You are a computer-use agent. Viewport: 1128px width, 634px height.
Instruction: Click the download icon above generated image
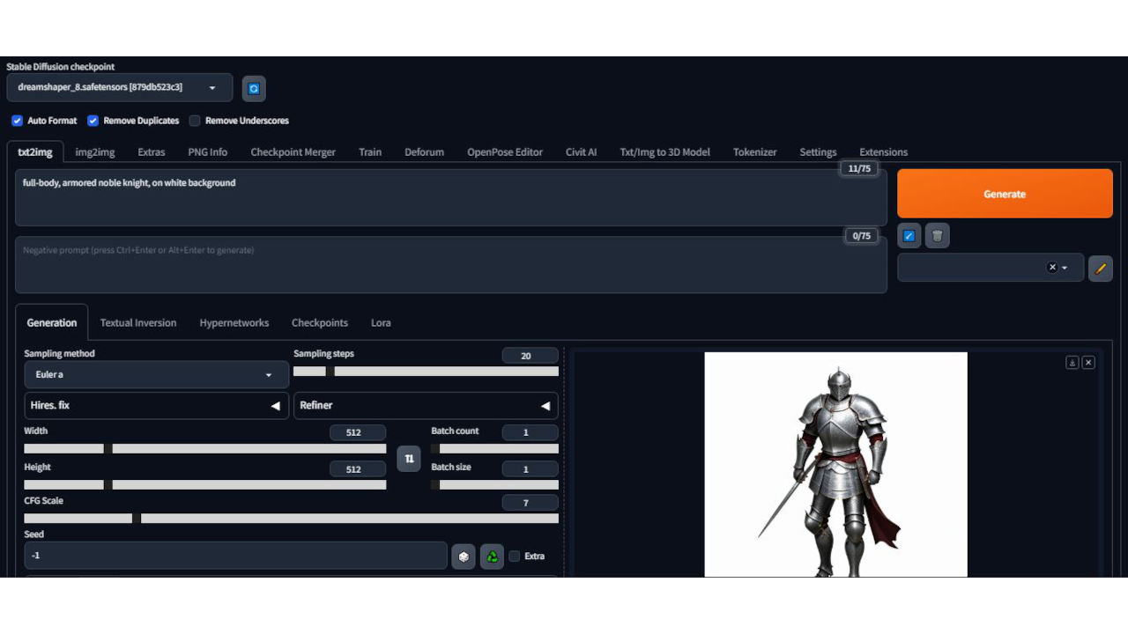point(1072,363)
